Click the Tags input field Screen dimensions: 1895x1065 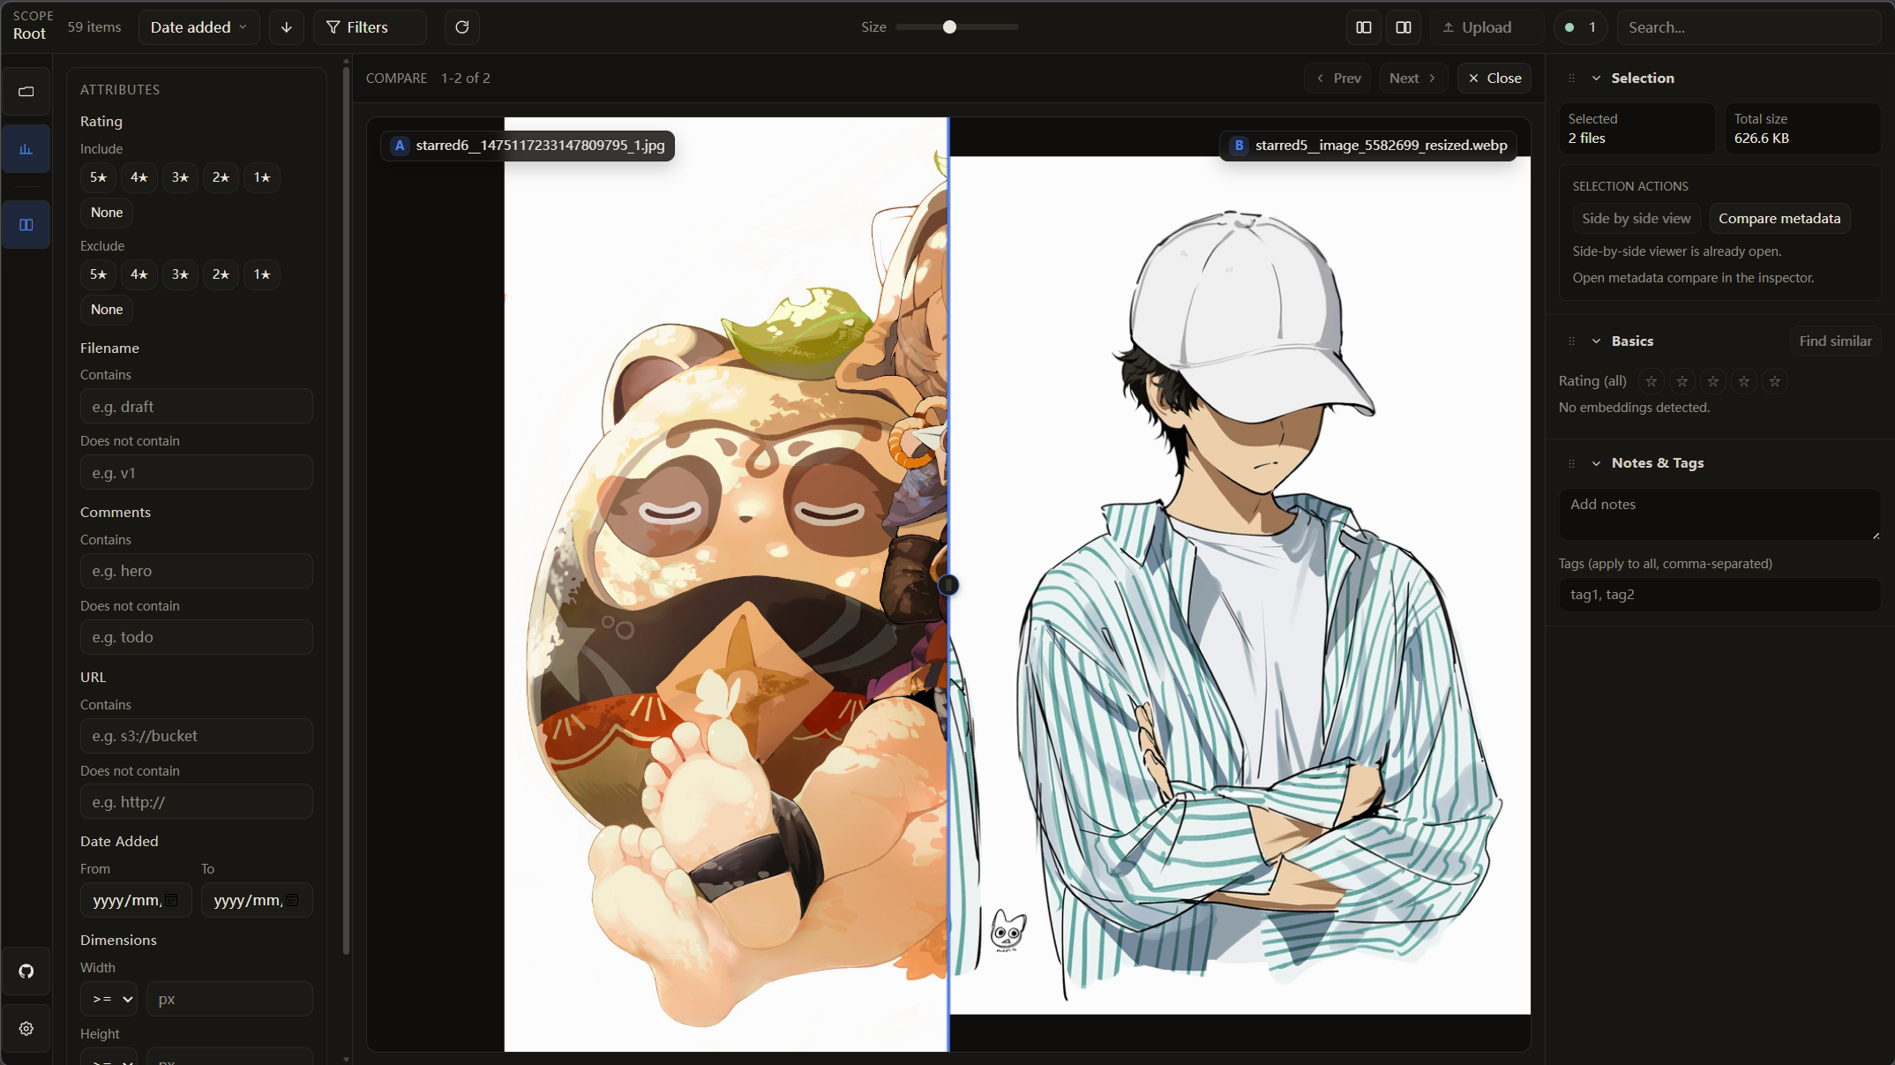click(x=1720, y=595)
